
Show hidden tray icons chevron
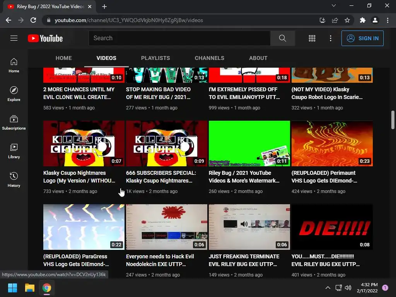328,288
